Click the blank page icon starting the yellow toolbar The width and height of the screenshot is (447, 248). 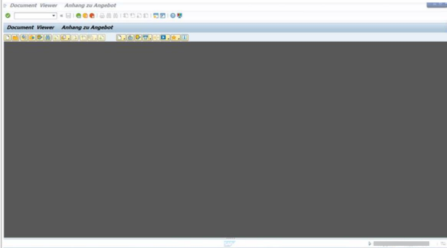click(x=8, y=38)
